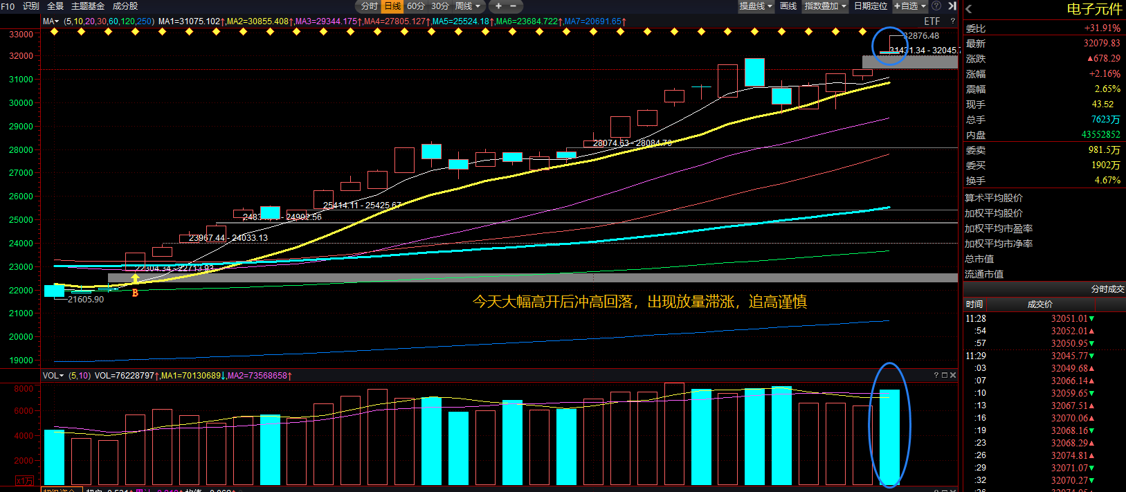Image resolution: width=1126 pixels, height=492 pixels.
Task: Open the 全景 panorama view
Action: click(x=55, y=6)
